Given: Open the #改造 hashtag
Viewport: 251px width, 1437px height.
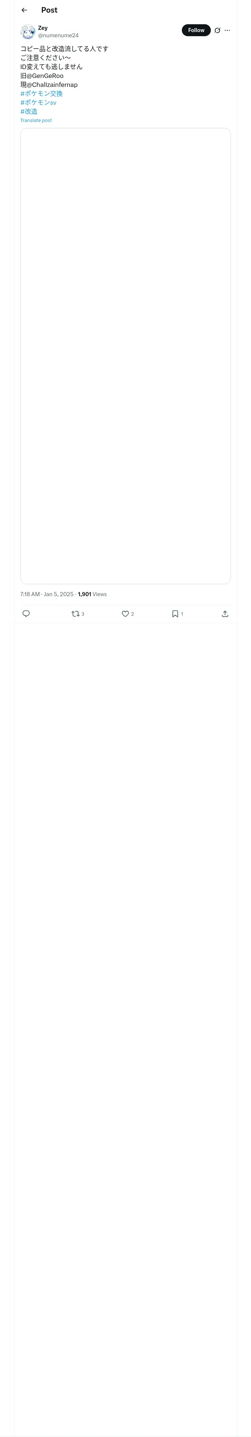Looking at the screenshot, I should pos(29,112).
